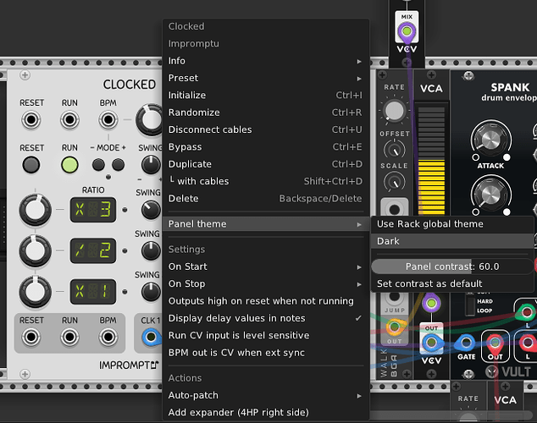537x423 pixels.
Task: Select Randomize menu entry
Action: pyautogui.click(x=265, y=113)
